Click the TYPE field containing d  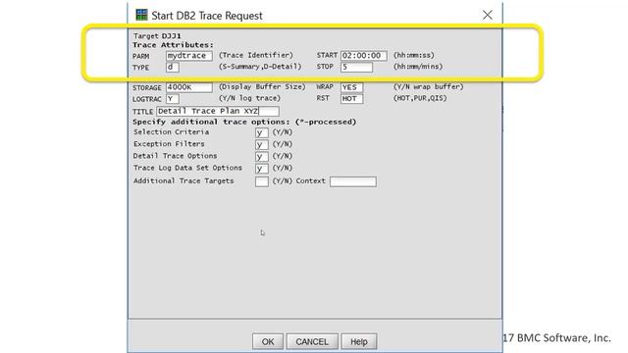(x=173, y=67)
